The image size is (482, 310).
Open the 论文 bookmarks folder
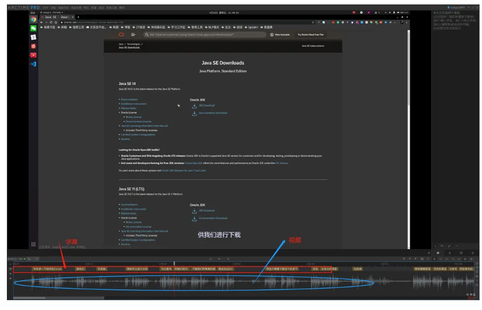tap(226, 27)
